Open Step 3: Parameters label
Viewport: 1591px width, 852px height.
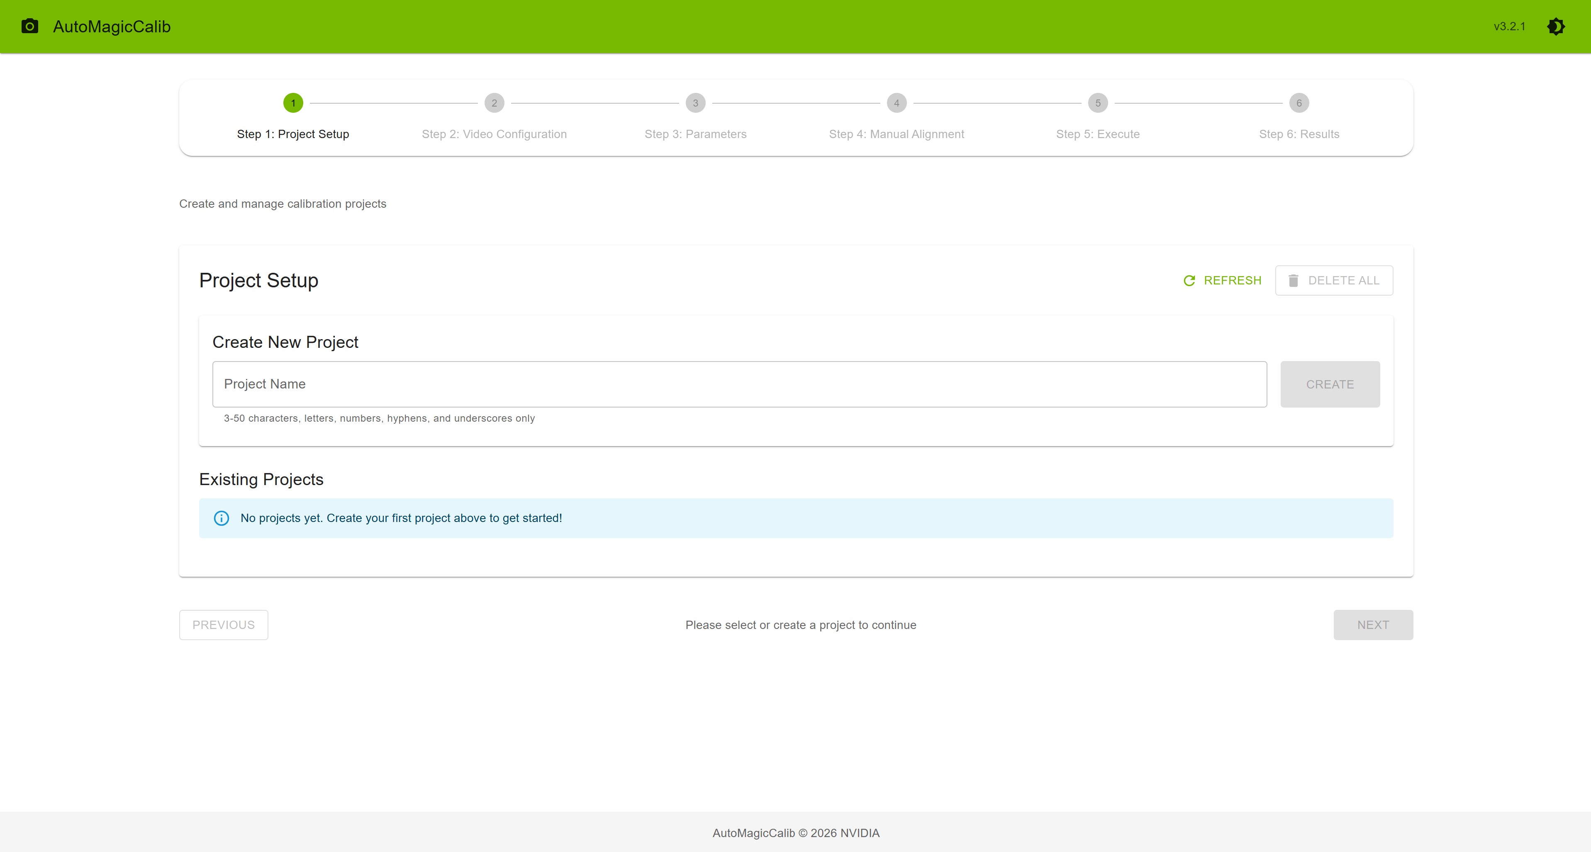(x=695, y=135)
